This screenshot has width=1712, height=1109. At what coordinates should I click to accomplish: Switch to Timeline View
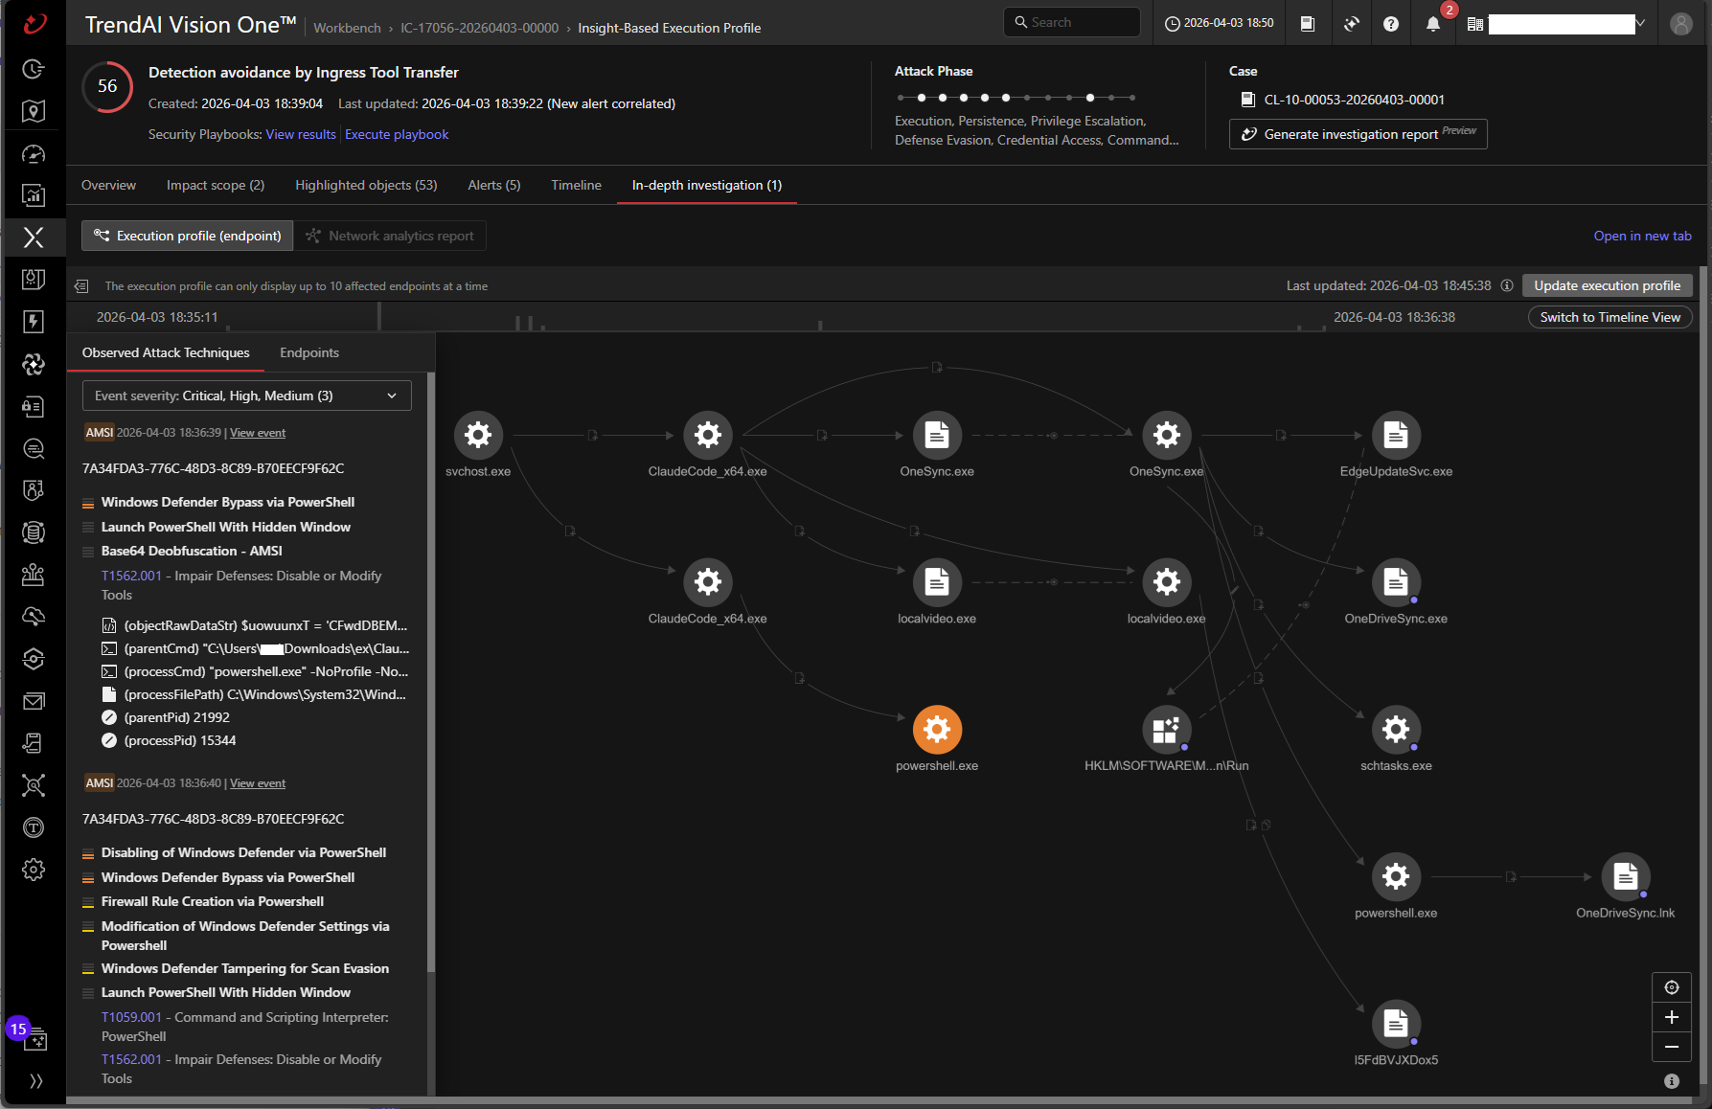pos(1609,317)
